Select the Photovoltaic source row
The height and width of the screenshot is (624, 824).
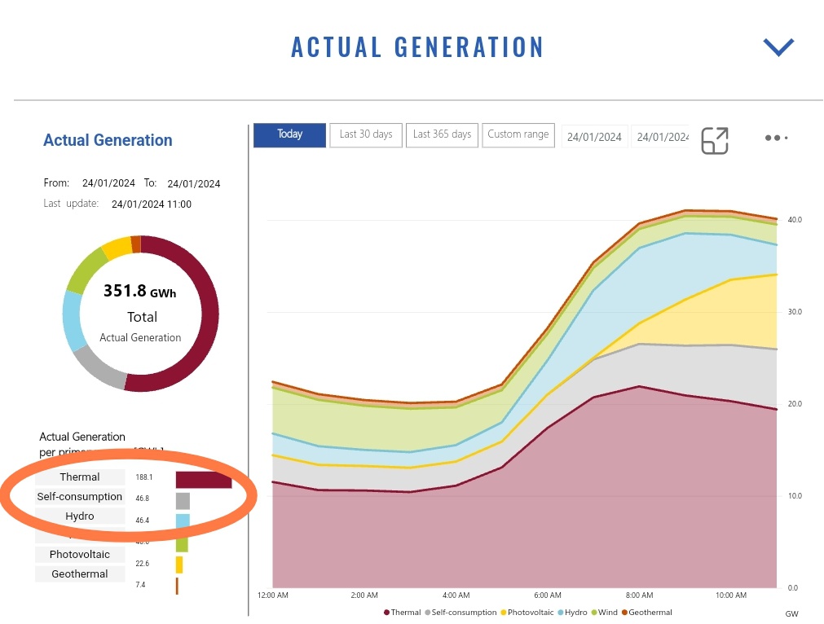point(80,555)
